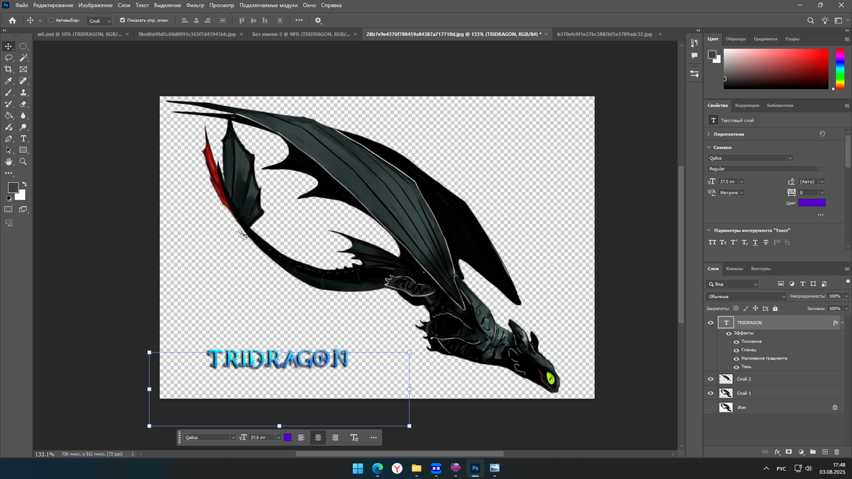Center-align text in floating text bar

click(x=318, y=438)
